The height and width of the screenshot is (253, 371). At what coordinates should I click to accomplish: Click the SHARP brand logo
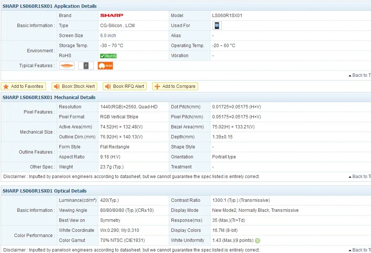(112, 15)
